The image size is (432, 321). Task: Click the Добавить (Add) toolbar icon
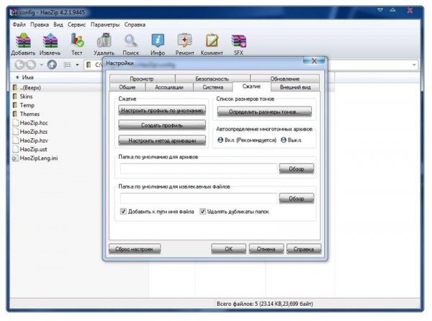tap(23, 44)
